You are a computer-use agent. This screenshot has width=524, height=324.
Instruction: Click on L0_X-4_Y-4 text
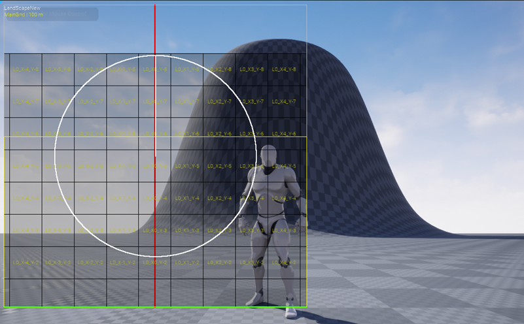coord(26,198)
